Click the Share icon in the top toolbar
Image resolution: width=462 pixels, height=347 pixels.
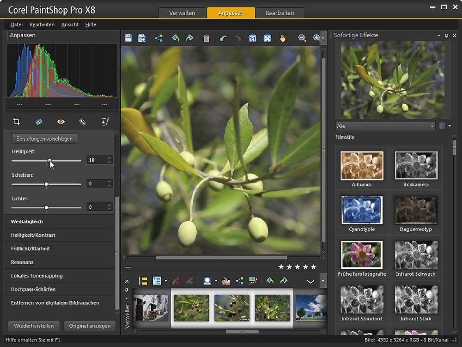tap(159, 38)
